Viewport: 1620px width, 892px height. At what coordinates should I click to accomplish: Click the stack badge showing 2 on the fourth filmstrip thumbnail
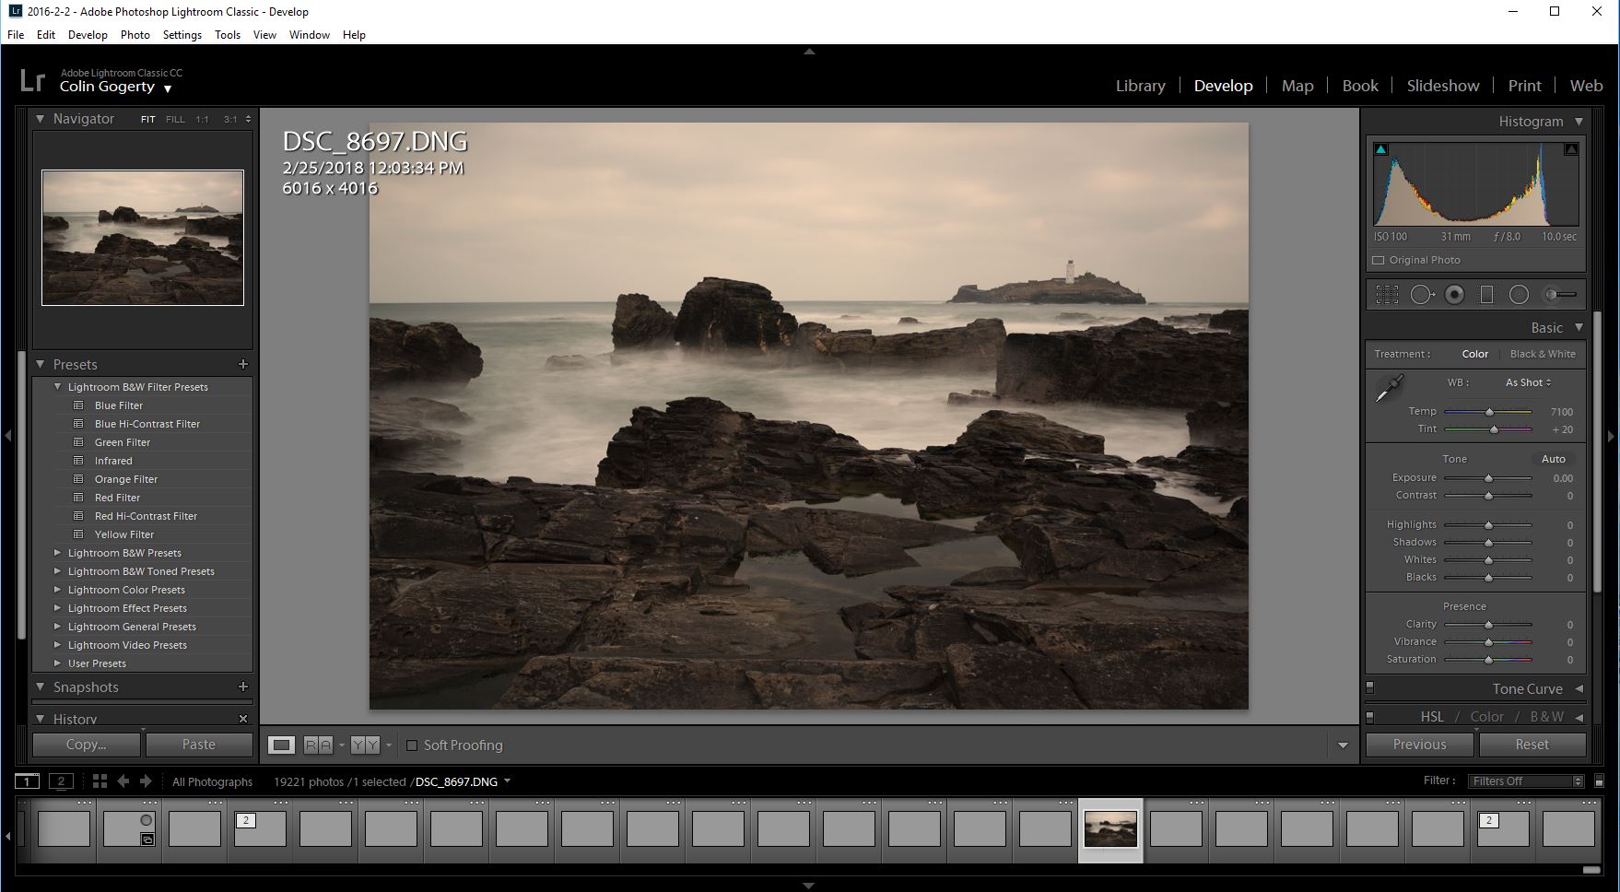click(245, 820)
